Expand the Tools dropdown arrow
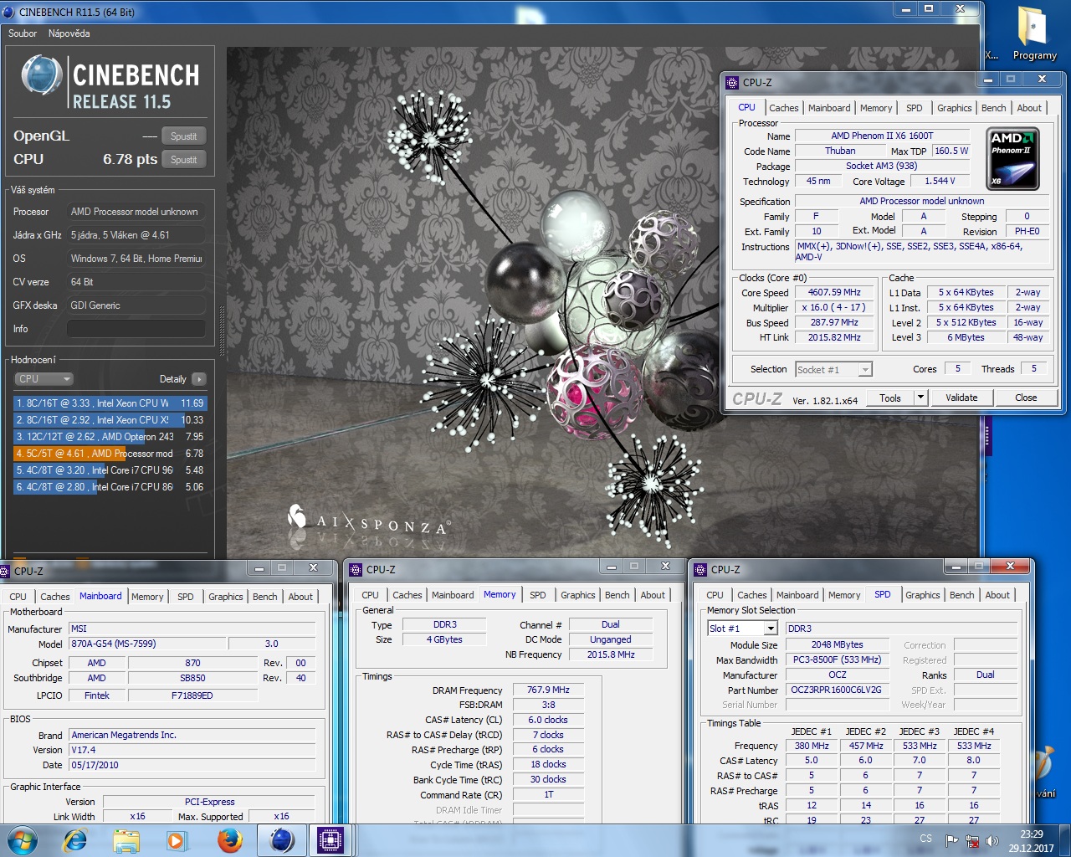 (x=921, y=398)
